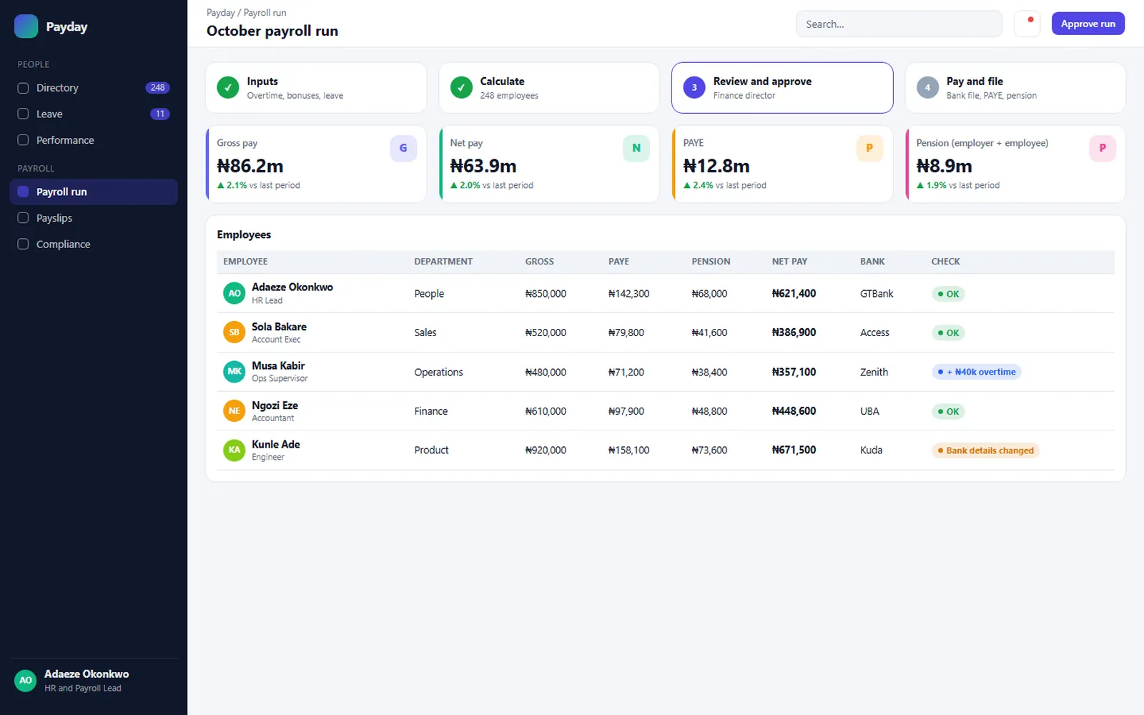Click Kunle Ade's KA avatar
Image resolution: width=1144 pixels, height=715 pixels.
[x=235, y=450]
